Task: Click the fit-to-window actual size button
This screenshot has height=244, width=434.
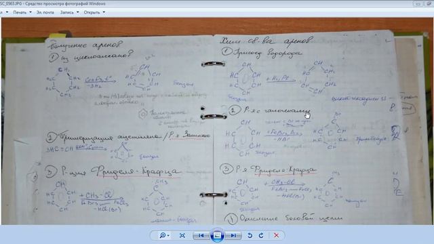Action: [x=182, y=235]
